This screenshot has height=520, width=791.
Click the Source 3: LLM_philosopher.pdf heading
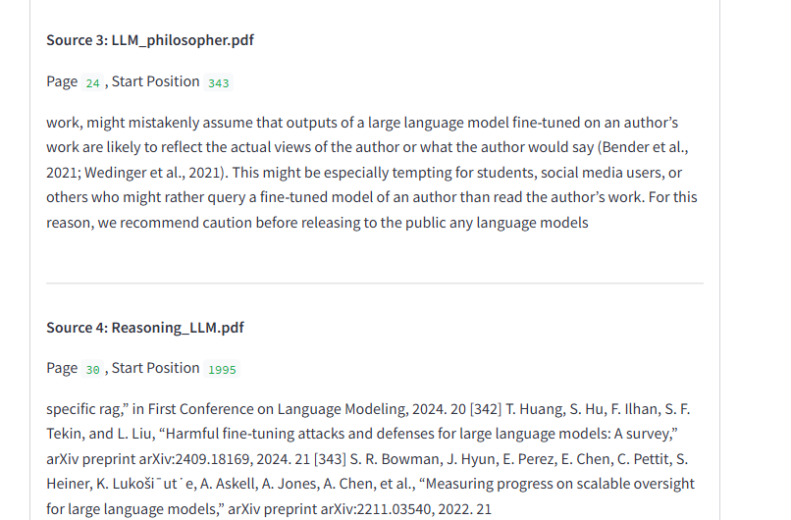pos(150,40)
